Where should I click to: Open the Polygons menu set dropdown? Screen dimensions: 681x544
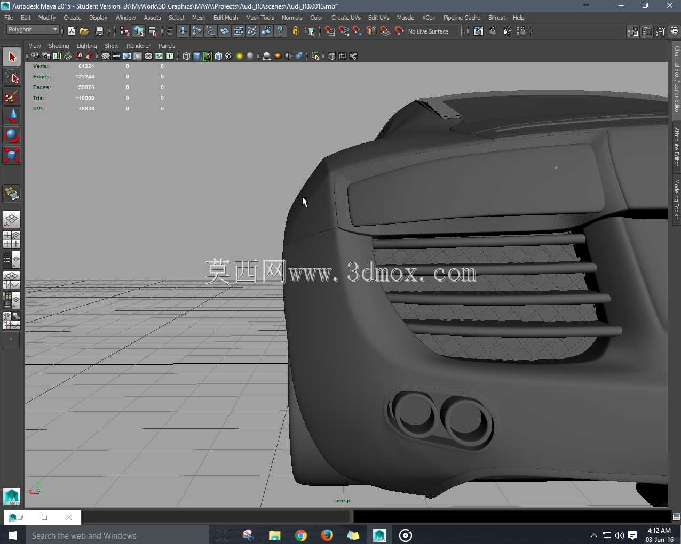click(x=32, y=30)
